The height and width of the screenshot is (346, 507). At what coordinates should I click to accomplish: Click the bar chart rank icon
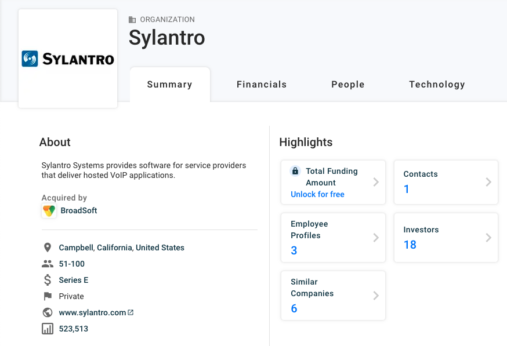pos(48,329)
